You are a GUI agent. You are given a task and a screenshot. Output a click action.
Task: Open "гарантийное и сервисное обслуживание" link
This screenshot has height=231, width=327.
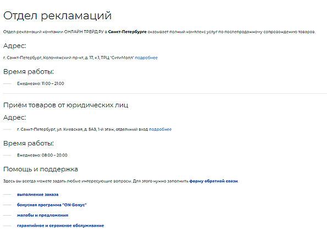click(x=60, y=226)
